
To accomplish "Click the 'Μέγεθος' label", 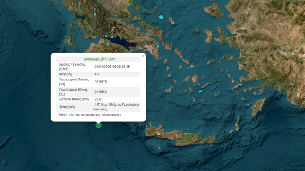I will click(x=66, y=74).
